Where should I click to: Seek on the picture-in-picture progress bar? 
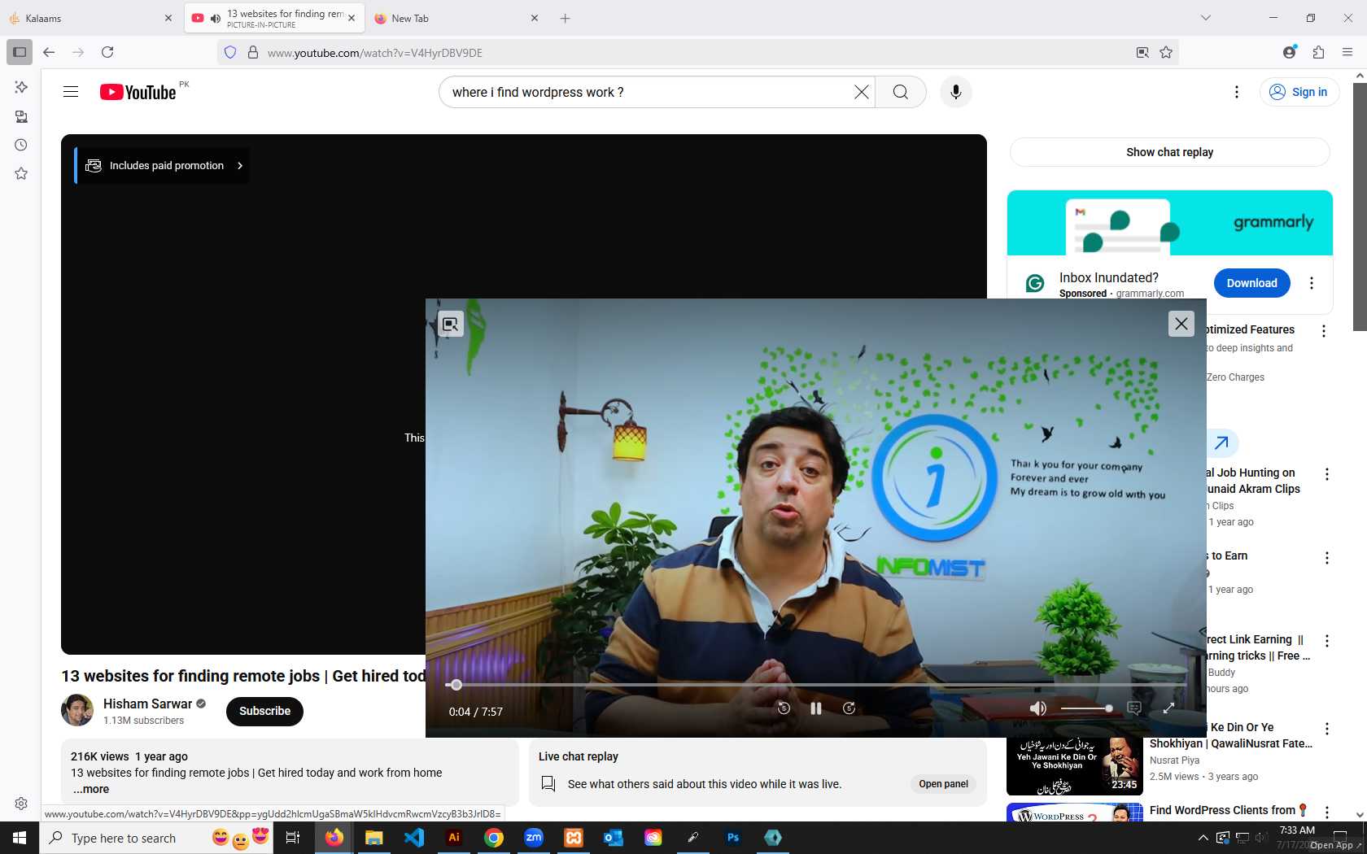coord(815,685)
